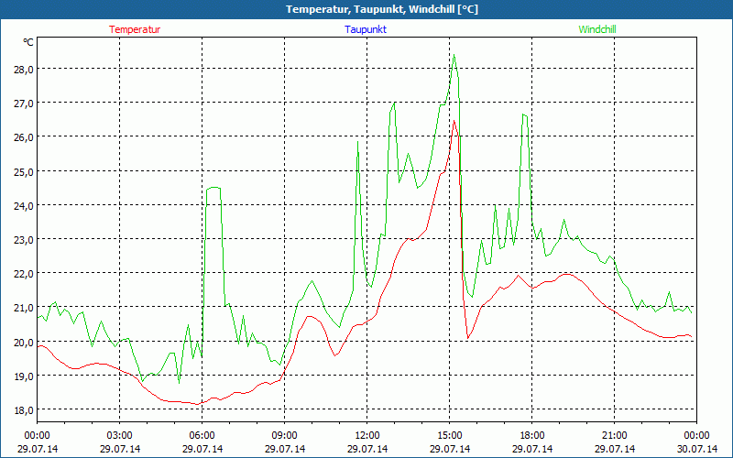Click the 28,0 y-axis value
Screen dimensions: 733x458
(x=23, y=70)
